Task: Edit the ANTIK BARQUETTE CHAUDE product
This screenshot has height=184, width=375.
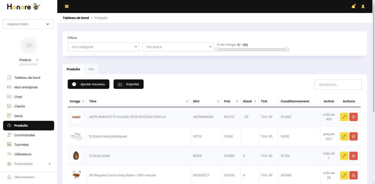Action: [x=344, y=117]
